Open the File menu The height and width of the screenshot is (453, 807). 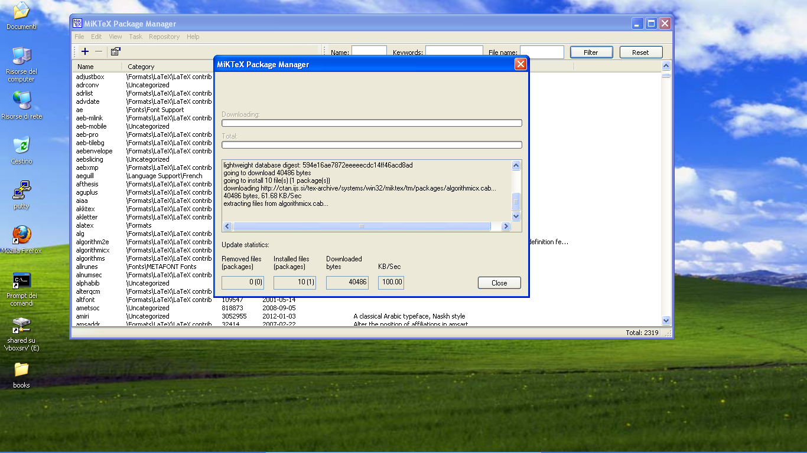tap(79, 37)
